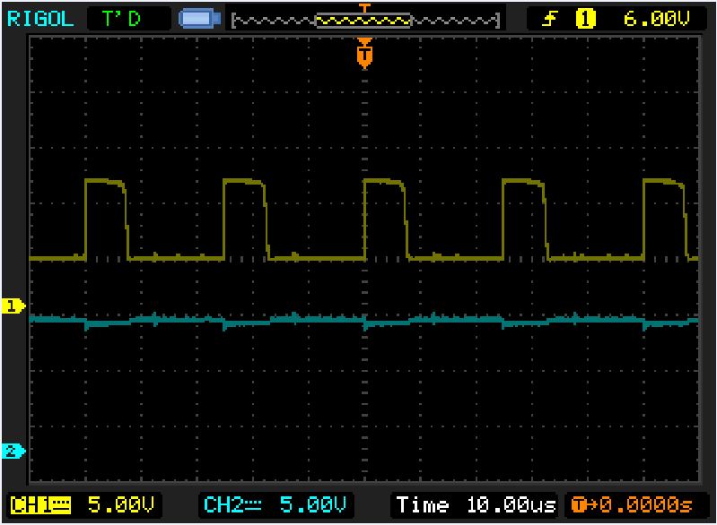Click the blue battery status icon
The height and width of the screenshot is (525, 717).
click(199, 19)
